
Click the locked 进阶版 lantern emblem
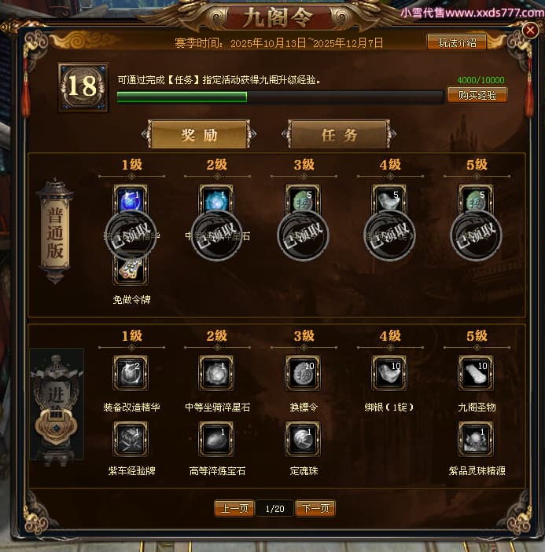(57, 405)
